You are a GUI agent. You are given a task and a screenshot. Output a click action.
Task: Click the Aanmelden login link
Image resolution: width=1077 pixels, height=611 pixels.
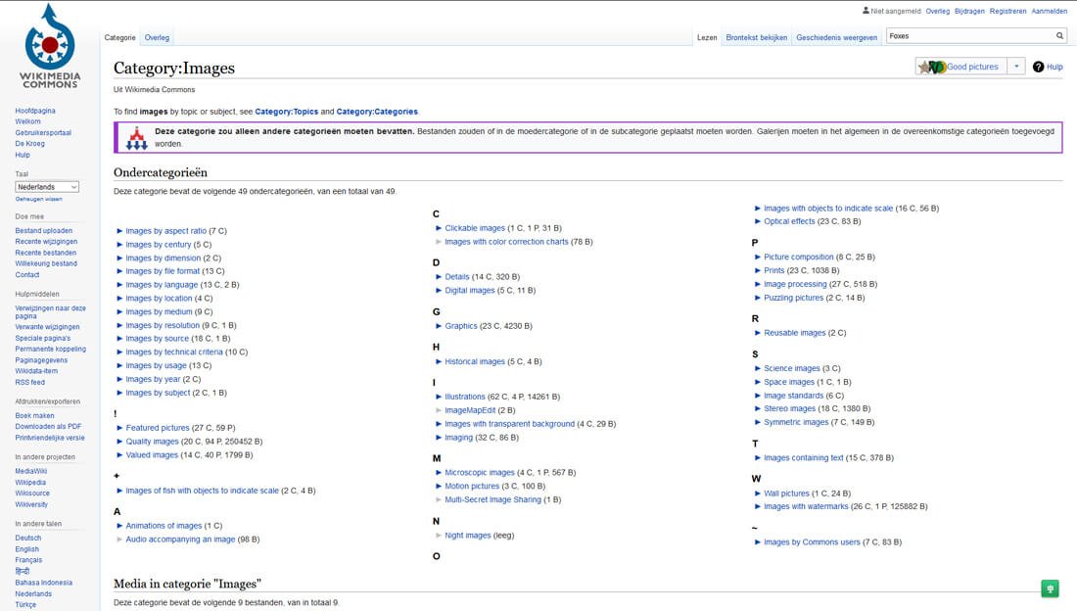[x=1049, y=11]
